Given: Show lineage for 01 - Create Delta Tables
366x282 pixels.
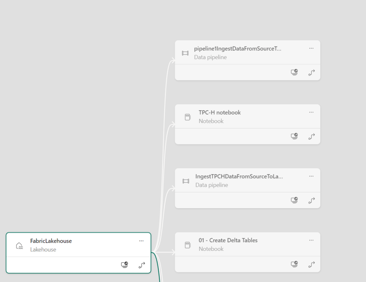Looking at the screenshot, I should coord(312,264).
